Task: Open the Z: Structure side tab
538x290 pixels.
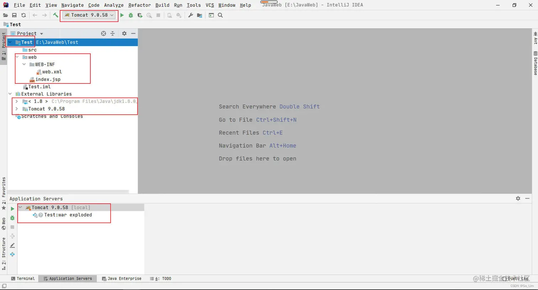Action: pyautogui.click(x=4, y=254)
